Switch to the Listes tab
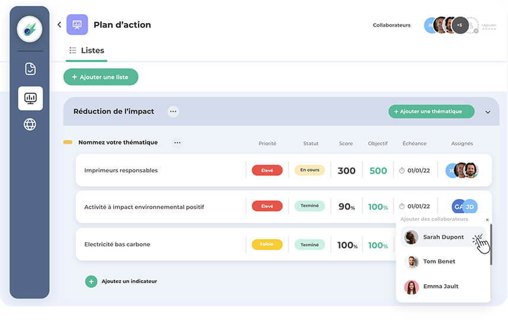The image size is (508, 324). click(87, 50)
